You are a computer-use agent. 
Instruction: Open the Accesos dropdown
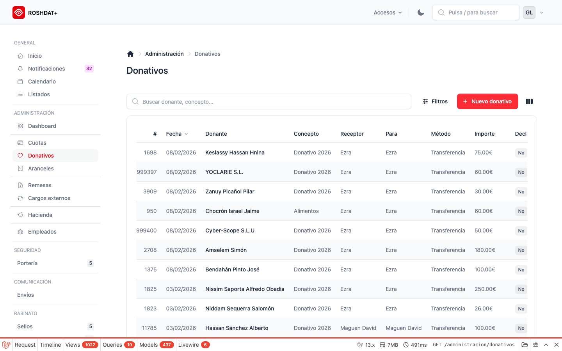387,12
